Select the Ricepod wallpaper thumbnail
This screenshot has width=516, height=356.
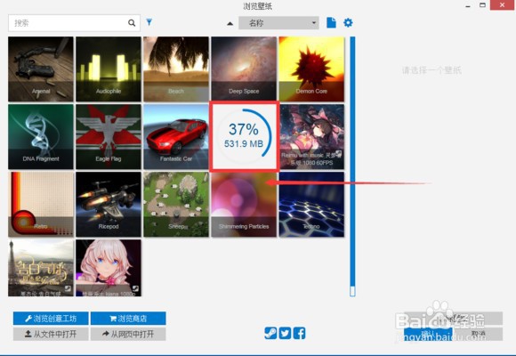[109, 204]
